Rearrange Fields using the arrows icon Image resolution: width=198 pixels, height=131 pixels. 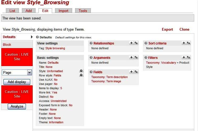136,72
